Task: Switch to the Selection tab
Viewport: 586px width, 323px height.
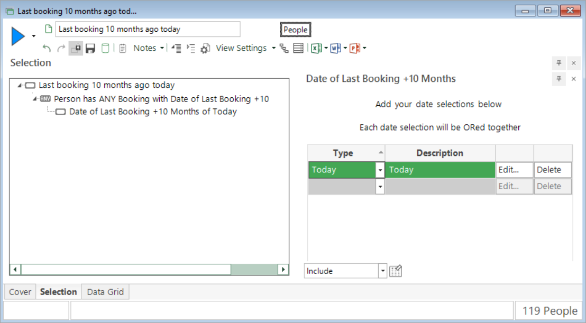Action: tap(58, 292)
